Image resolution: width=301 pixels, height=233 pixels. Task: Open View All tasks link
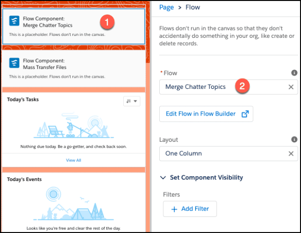(x=73, y=160)
